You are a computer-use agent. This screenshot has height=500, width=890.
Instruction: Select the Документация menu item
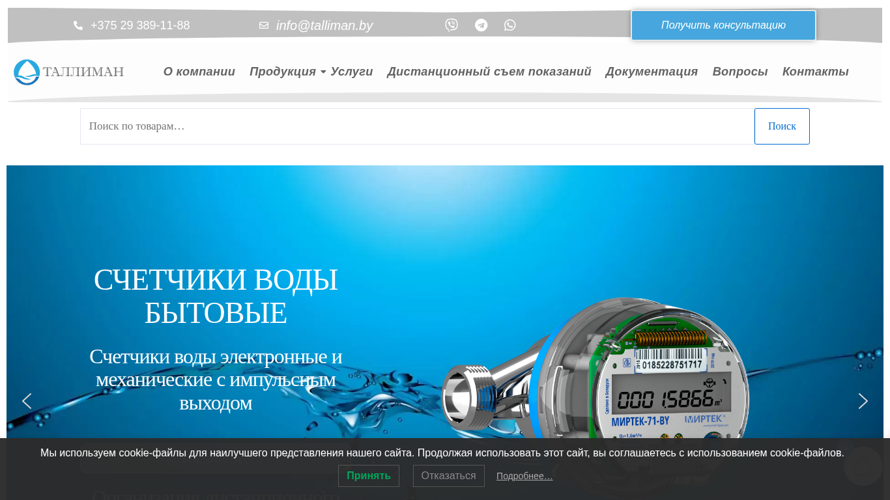[x=652, y=72]
